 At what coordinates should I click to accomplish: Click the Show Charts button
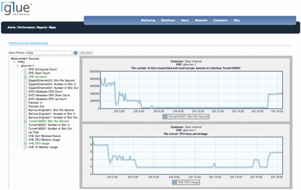86,53
